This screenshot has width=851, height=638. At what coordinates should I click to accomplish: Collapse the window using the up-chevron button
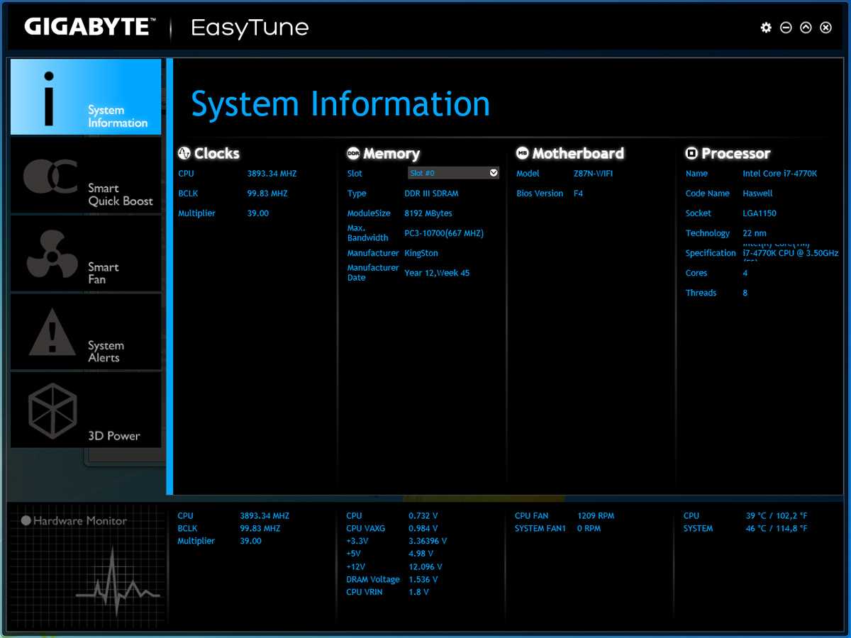click(x=806, y=28)
